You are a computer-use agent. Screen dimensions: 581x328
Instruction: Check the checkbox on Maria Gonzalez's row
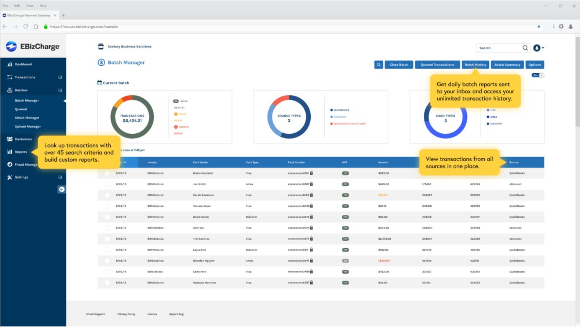pos(107,173)
